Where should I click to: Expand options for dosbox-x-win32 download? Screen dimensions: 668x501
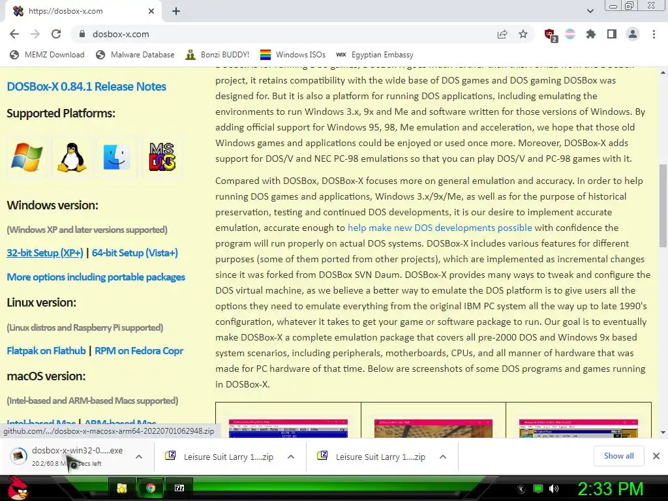pos(139,457)
